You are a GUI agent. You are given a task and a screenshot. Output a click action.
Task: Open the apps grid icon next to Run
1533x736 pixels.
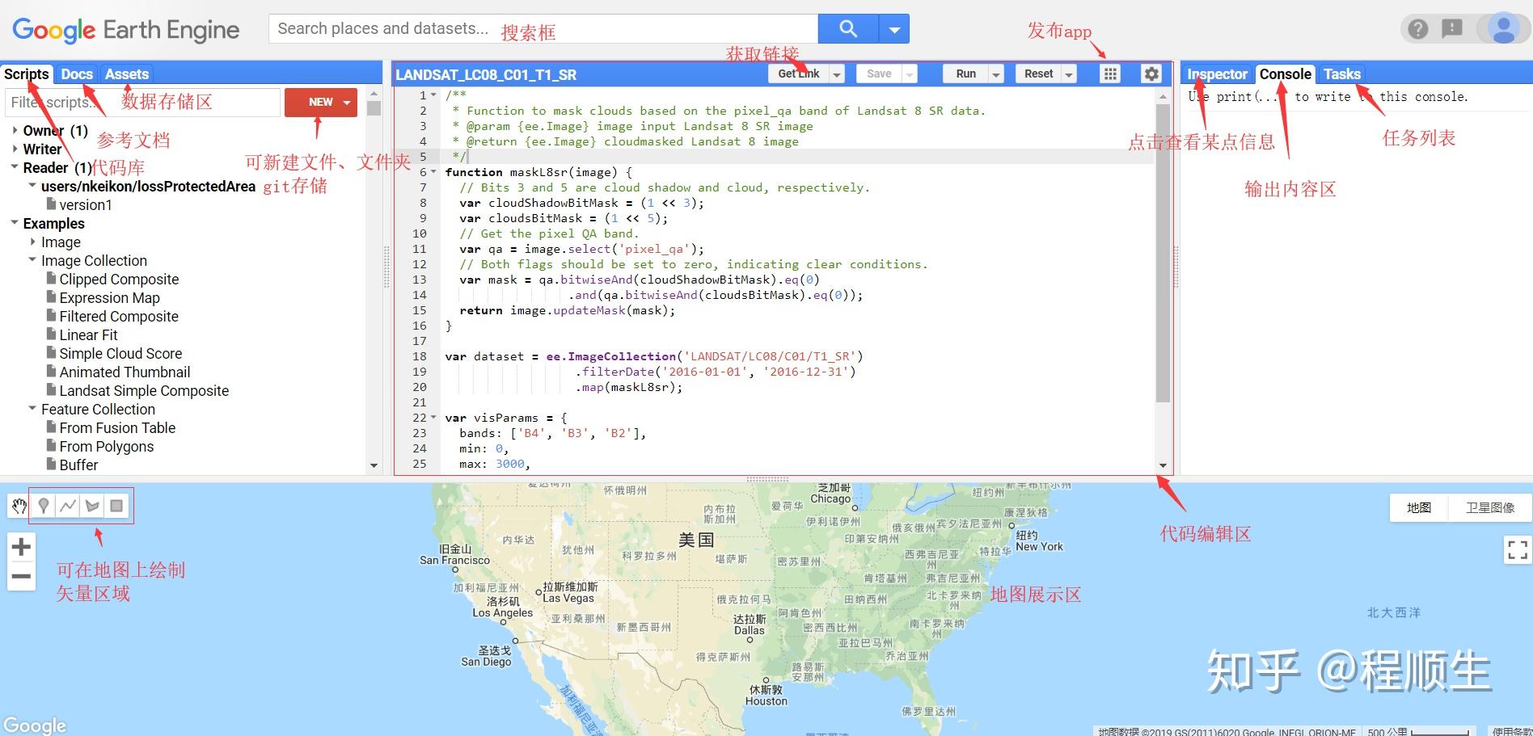pos(1109,73)
